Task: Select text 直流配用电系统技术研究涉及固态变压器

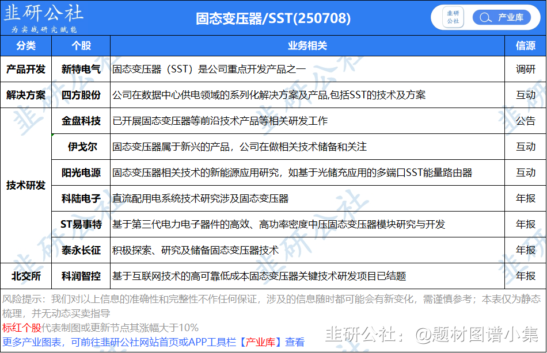Action: [x=200, y=198]
